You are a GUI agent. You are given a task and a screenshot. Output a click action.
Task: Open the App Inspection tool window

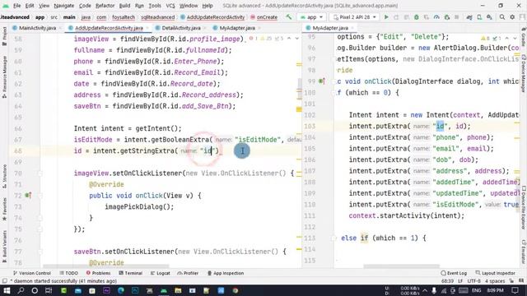coord(225,273)
